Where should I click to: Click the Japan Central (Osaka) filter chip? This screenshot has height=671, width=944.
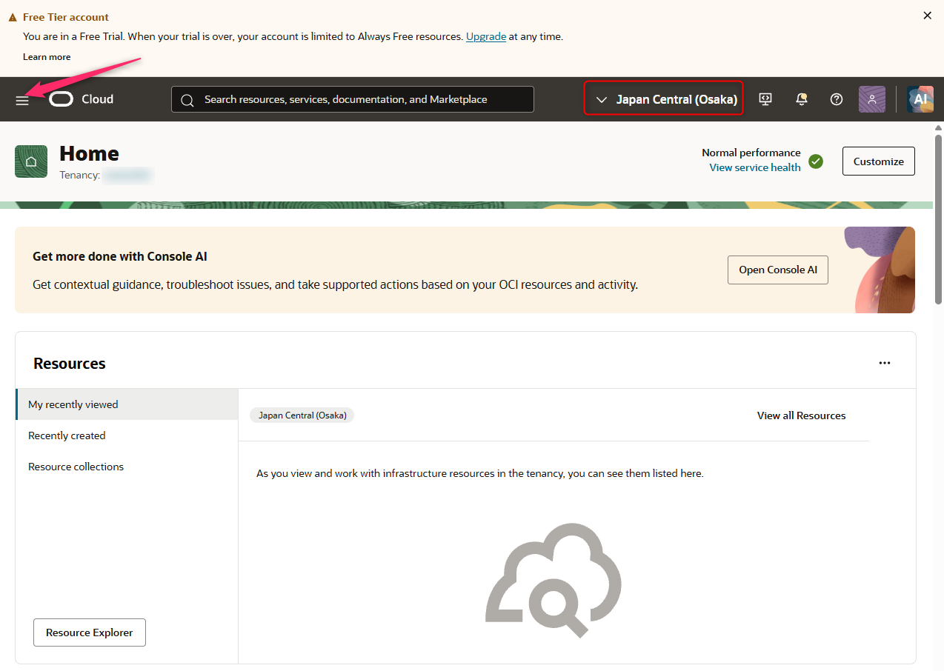click(302, 415)
